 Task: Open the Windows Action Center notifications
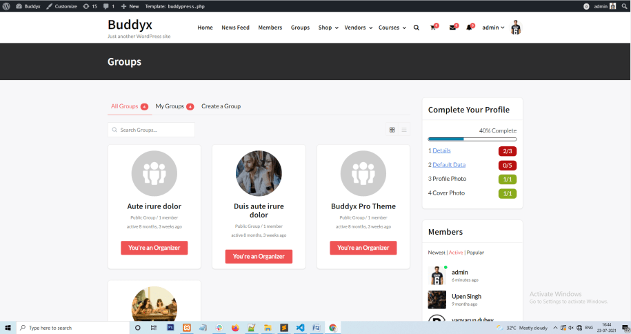coord(625,328)
